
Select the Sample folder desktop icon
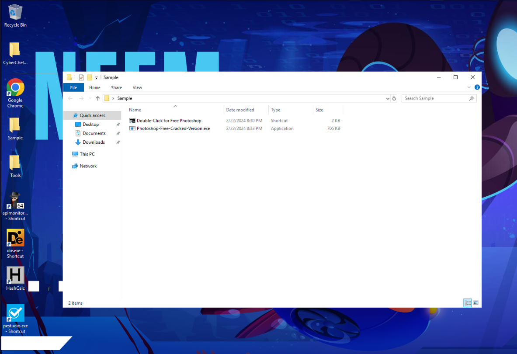tap(15, 128)
